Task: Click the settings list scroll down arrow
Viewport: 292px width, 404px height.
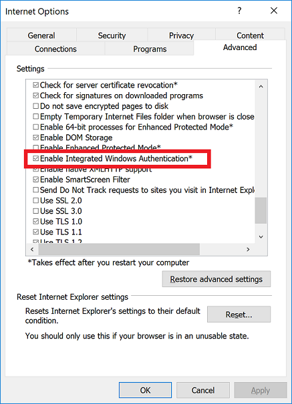Action: click(x=261, y=237)
